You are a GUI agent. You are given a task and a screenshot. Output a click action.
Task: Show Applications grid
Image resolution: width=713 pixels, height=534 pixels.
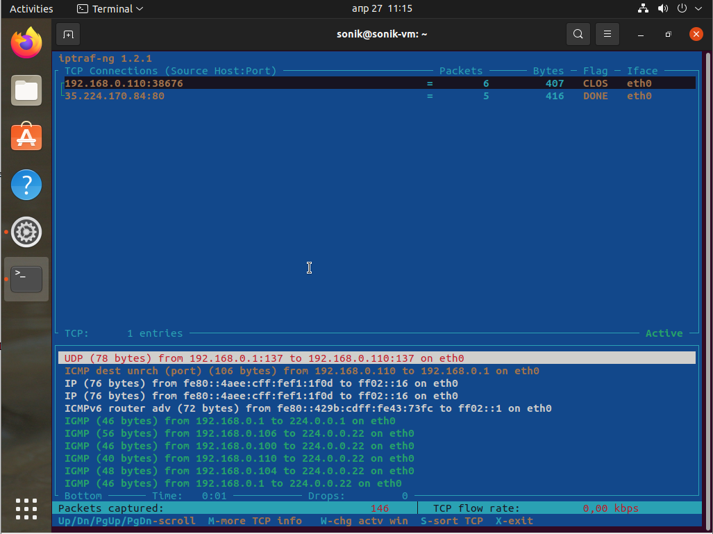click(x=26, y=508)
